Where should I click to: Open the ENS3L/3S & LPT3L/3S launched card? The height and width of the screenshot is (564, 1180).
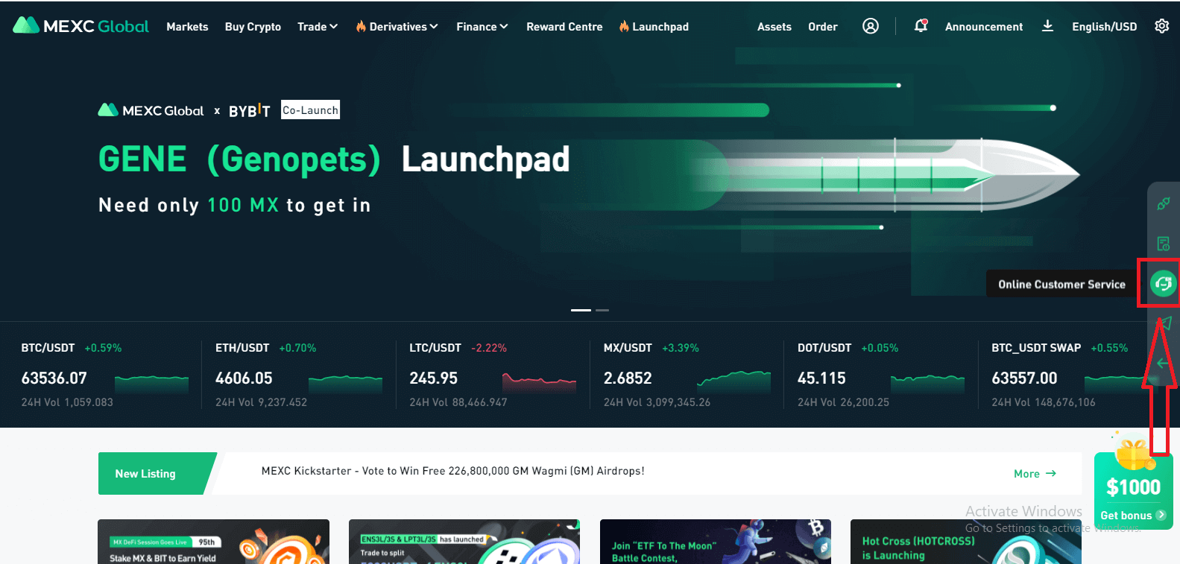coord(464,542)
